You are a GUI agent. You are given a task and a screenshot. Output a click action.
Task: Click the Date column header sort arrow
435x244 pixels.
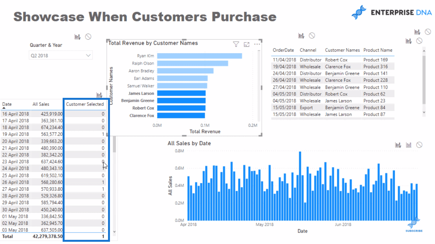click(4, 108)
